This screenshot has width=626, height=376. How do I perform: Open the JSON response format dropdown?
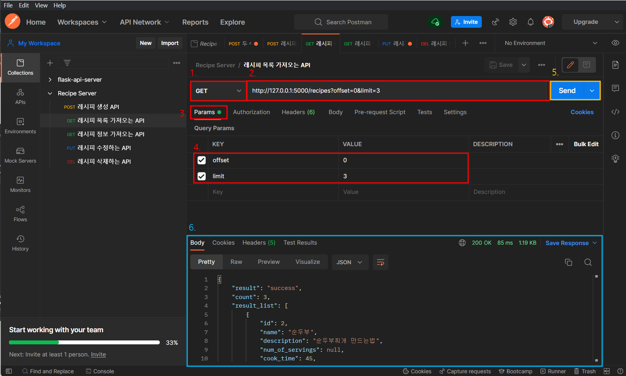tap(349, 262)
